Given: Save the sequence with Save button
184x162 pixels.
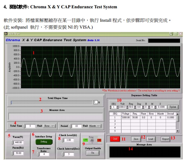Looking at the screenshot, I should pyautogui.click(x=136, y=139).
